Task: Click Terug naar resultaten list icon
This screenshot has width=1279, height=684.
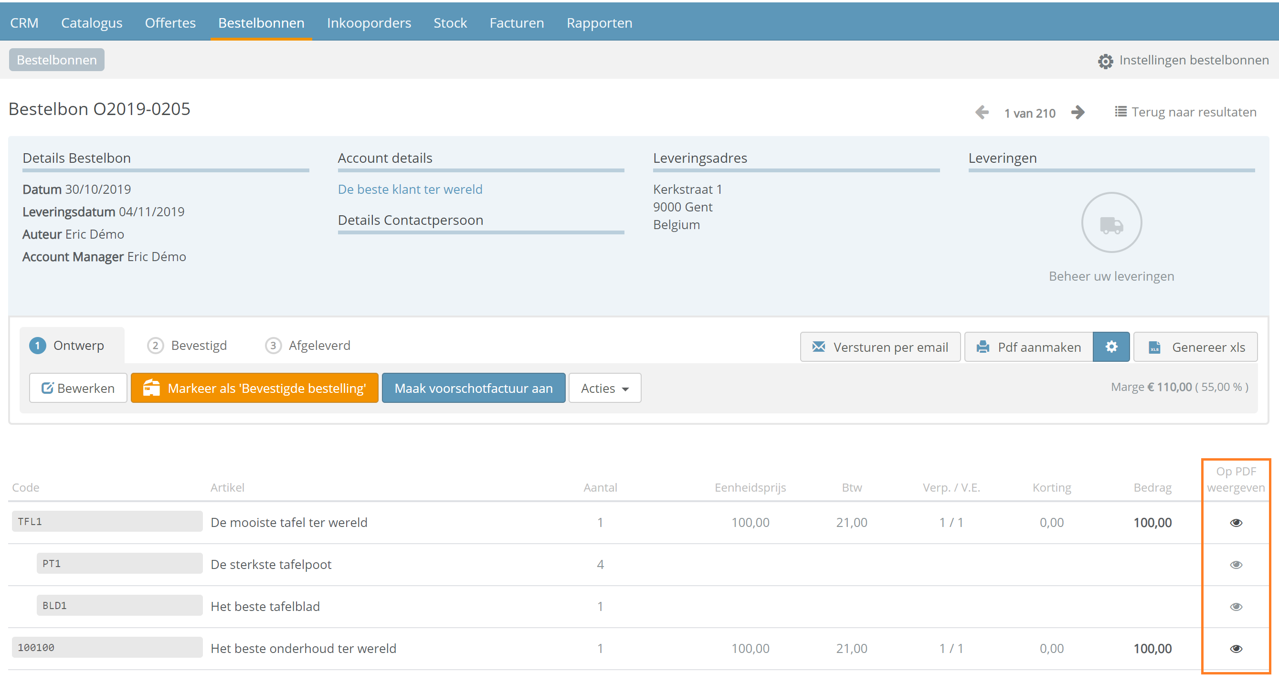Action: coord(1120,112)
